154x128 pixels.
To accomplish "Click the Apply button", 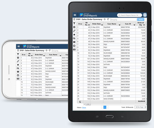I will (x=140, y=20).
